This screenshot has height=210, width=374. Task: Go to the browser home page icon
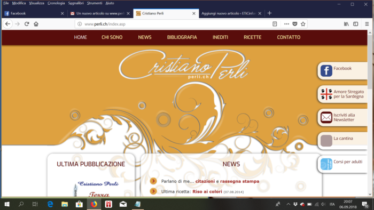tap(36, 24)
